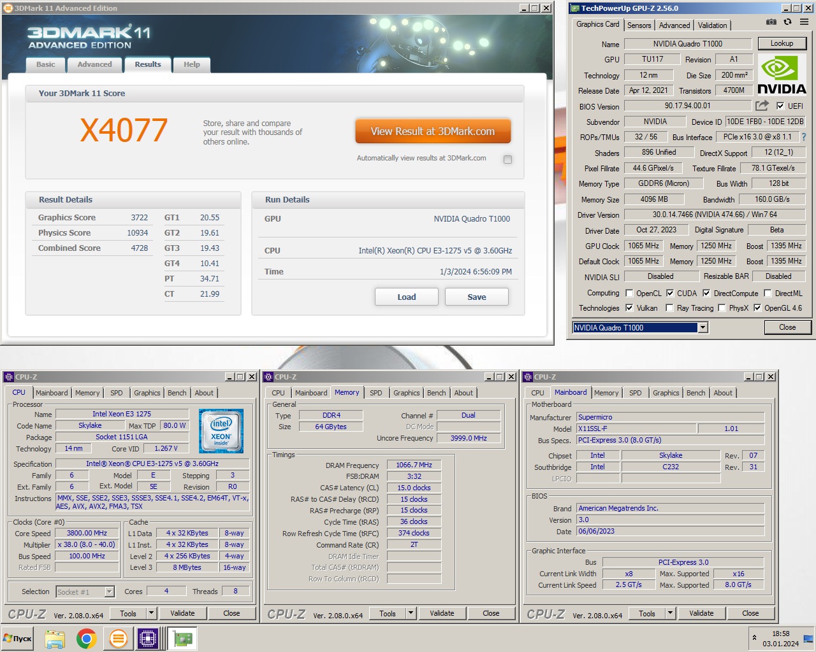Switch to 3DMark Advanced tab
The image size is (816, 652).
click(x=94, y=64)
